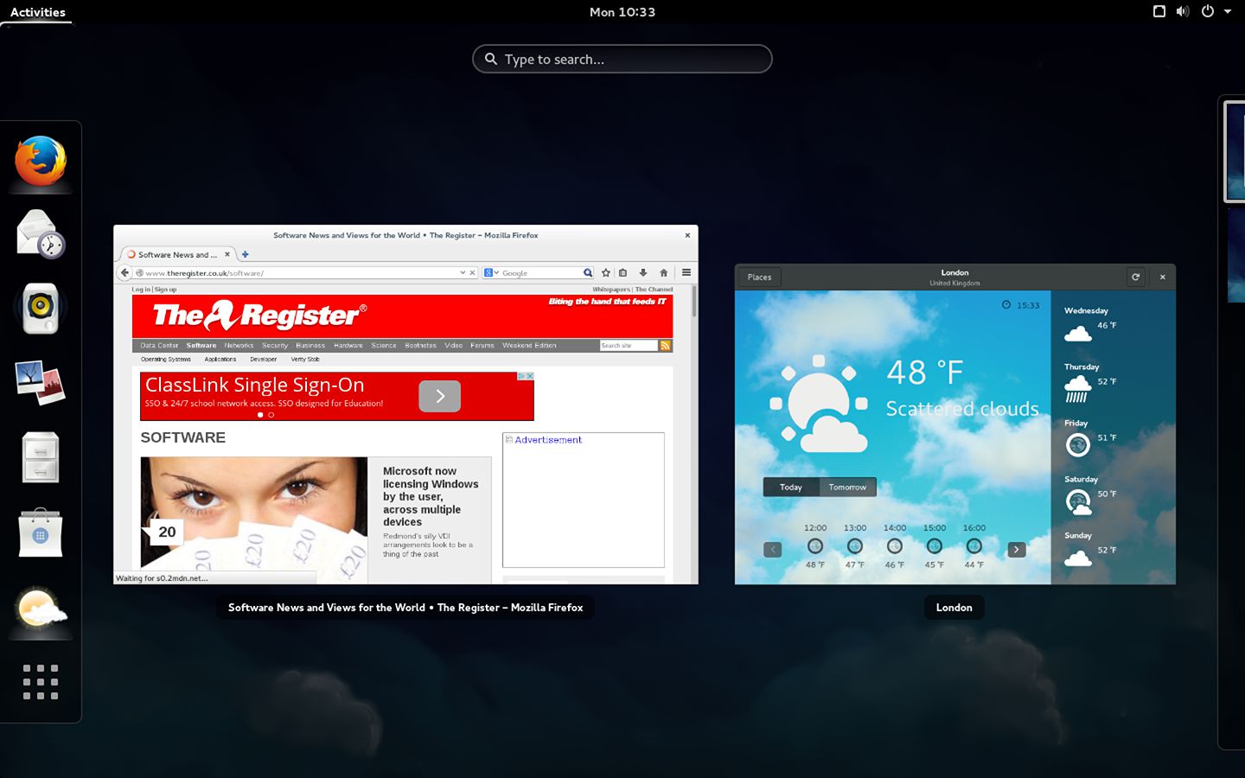The image size is (1245, 778).
Task: Click Register Search site field
Action: pos(629,345)
